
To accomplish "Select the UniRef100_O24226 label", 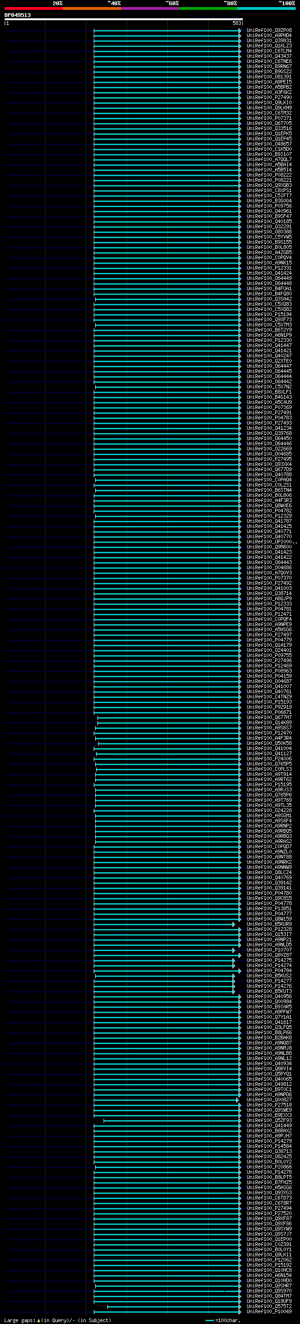I will 269,810.
